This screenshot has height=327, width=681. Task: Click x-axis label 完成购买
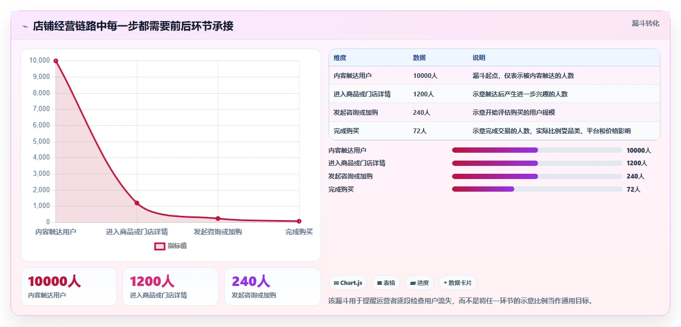click(299, 232)
